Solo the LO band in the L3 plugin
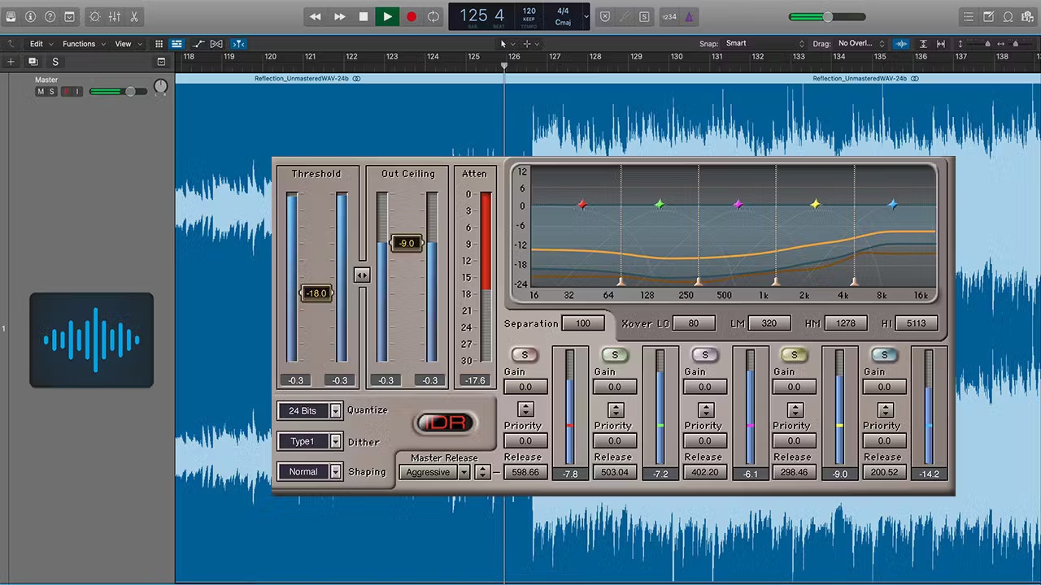The width and height of the screenshot is (1041, 585). (524, 354)
